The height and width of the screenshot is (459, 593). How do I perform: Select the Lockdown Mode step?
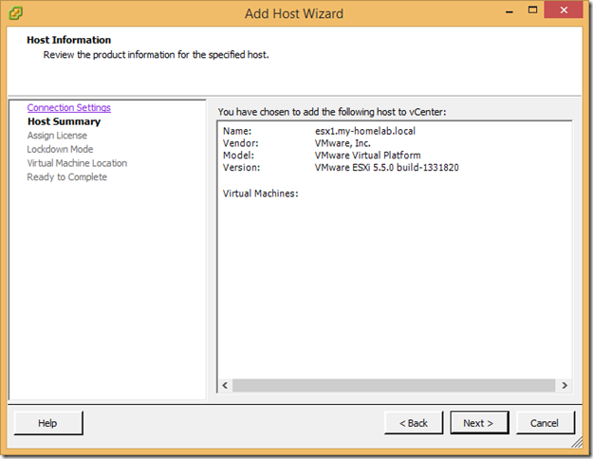tap(60, 149)
